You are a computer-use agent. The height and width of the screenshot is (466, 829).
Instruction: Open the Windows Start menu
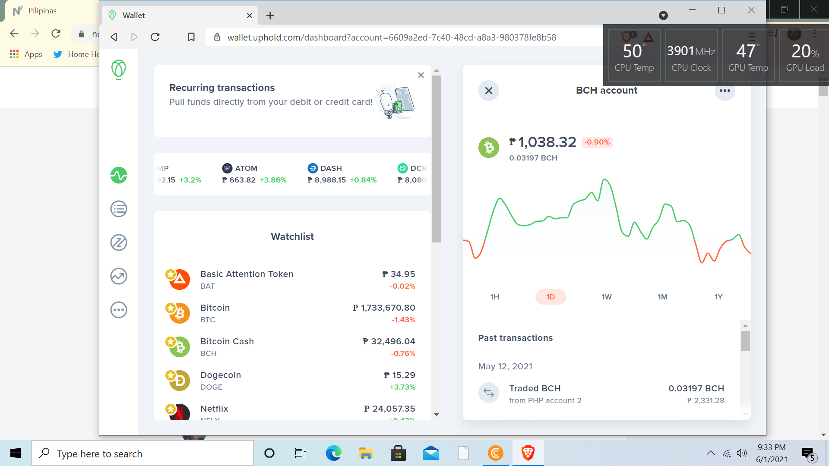tap(16, 453)
